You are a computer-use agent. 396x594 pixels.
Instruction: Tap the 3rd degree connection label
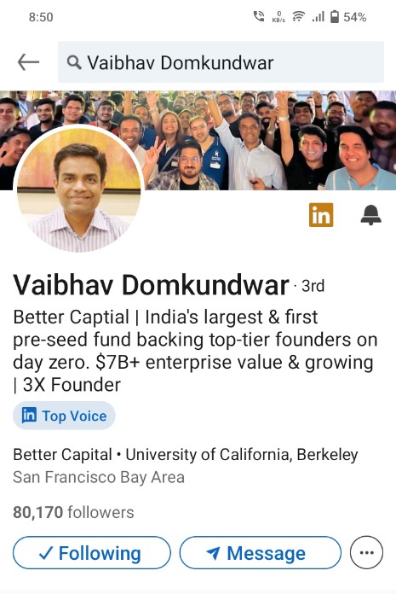[x=313, y=286]
